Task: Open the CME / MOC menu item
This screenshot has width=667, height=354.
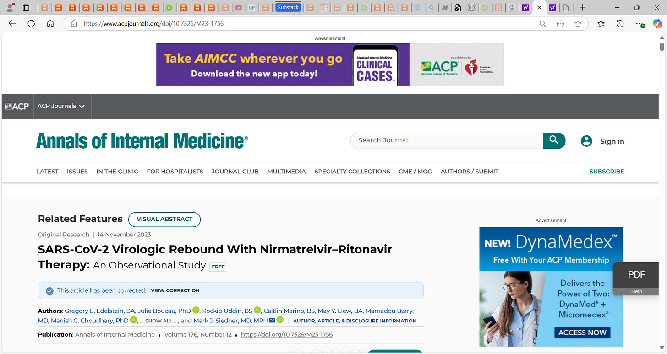Action: click(415, 172)
